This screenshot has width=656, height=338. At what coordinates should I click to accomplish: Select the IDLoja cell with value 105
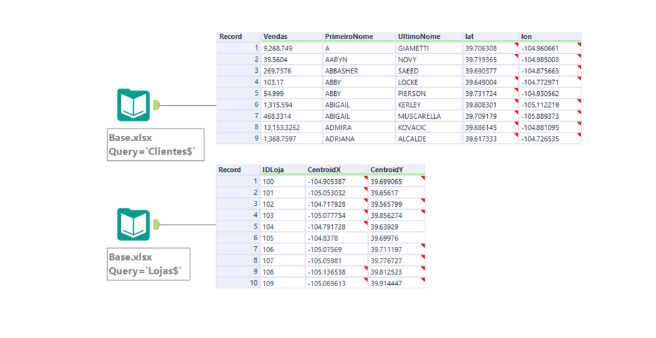point(269,238)
